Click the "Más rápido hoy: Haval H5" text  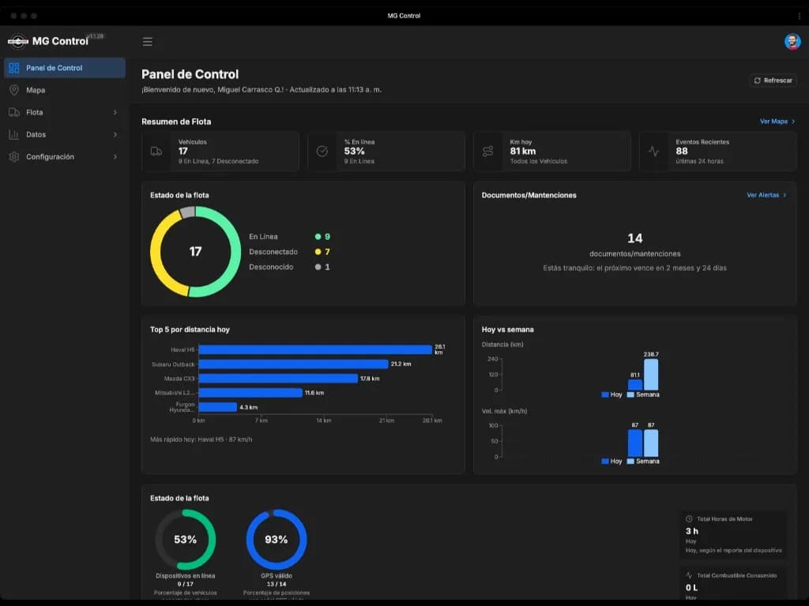pyautogui.click(x=201, y=440)
